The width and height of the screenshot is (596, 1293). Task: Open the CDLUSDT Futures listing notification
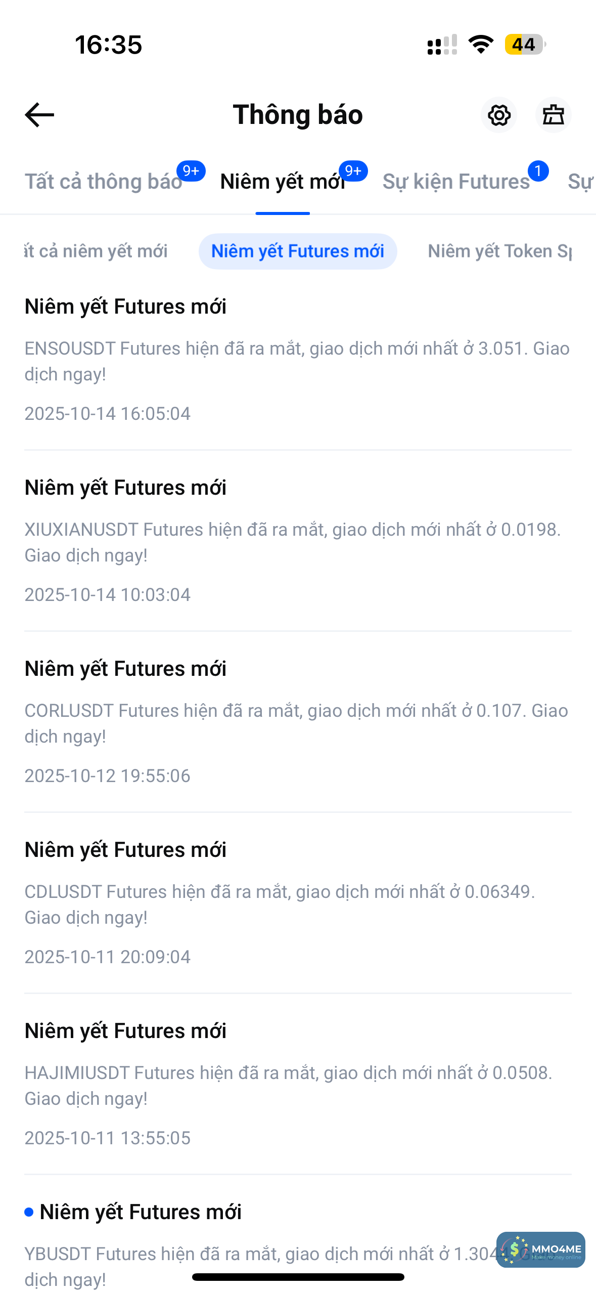click(298, 903)
